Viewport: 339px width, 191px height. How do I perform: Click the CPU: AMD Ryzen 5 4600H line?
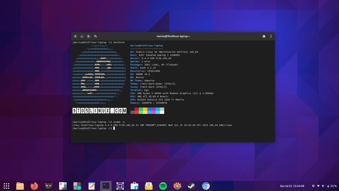point(172,93)
